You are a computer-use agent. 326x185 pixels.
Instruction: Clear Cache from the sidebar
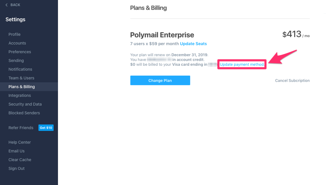tap(20, 160)
